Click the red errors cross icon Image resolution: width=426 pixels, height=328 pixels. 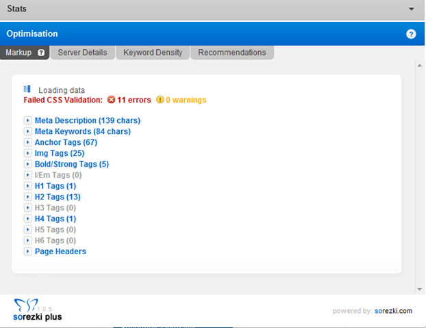pyautogui.click(x=111, y=100)
